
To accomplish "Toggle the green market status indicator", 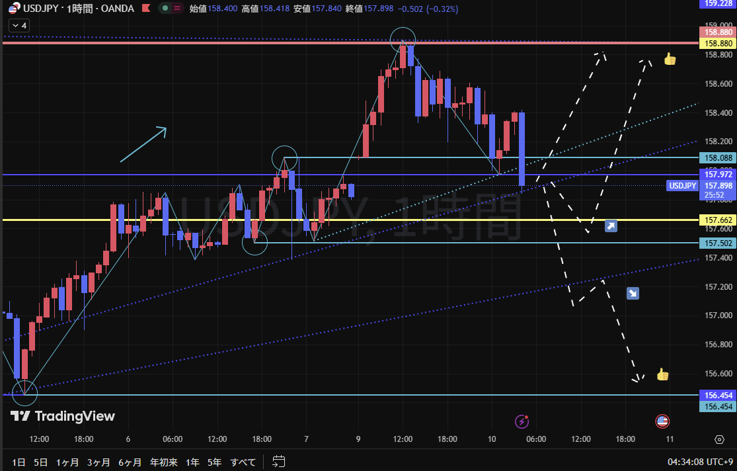I will pyautogui.click(x=165, y=9).
